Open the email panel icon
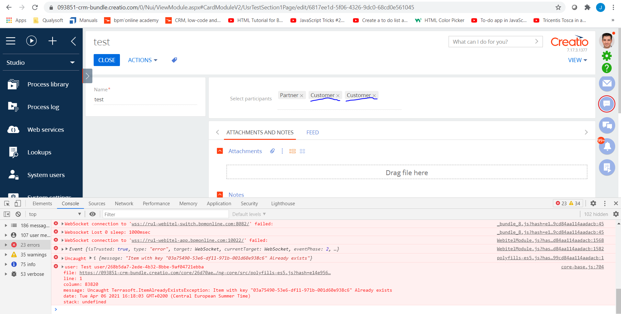Screen dimensions: 621x314 (607, 84)
